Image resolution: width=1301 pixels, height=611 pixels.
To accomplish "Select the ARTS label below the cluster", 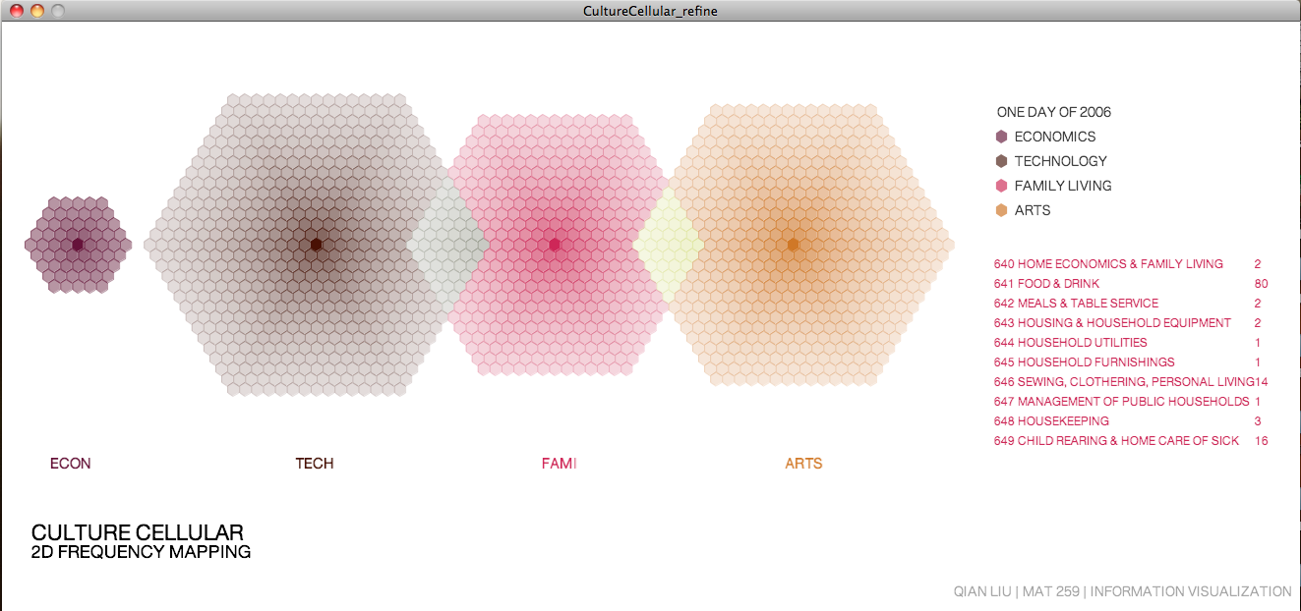I will click(x=803, y=464).
